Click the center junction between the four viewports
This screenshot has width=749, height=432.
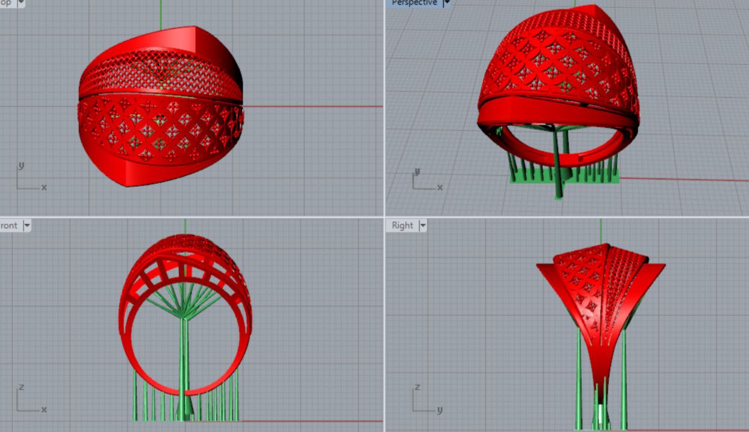point(384,217)
